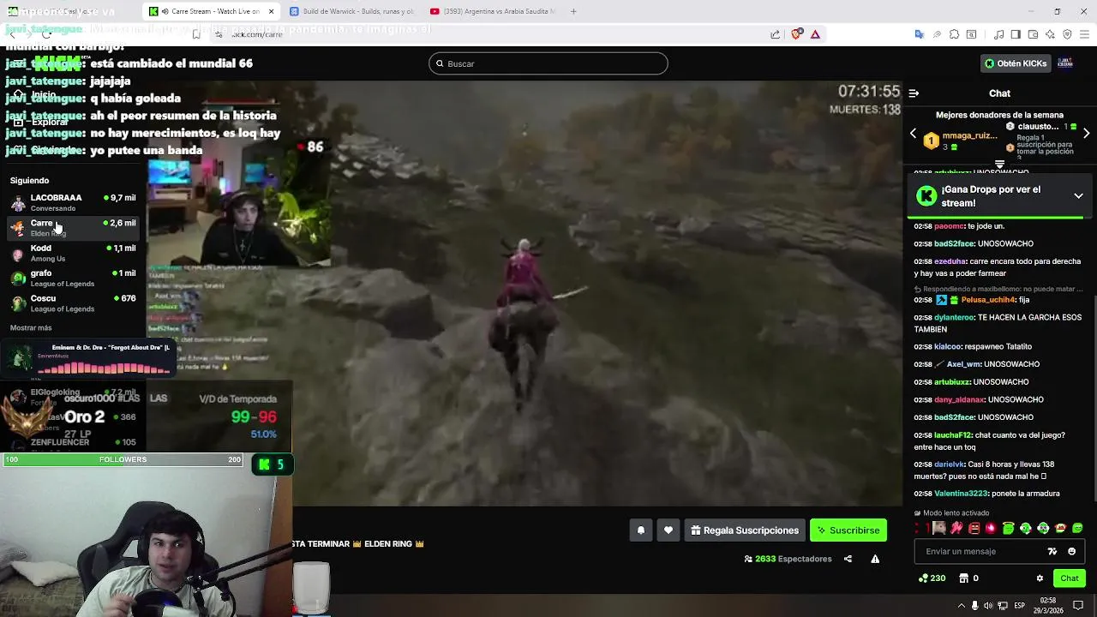This screenshot has height=617, width=1097.
Task: Open Carre channel in sidebar
Action: 73,228
